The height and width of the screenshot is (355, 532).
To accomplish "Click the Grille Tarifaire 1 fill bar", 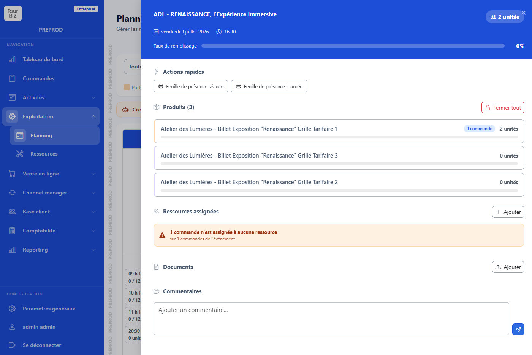I will click(x=339, y=137).
